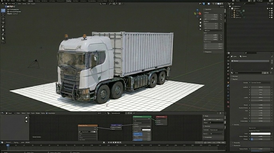This screenshot has width=274, height=153.
Task: Open the Global transform orientation dropdown
Action: click(104, 4)
